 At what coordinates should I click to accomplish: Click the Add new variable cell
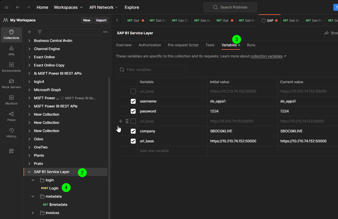click(172, 151)
